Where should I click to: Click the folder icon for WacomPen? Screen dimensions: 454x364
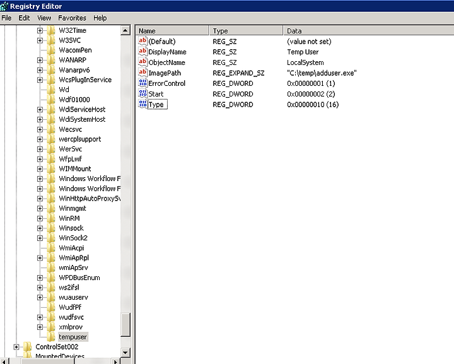tap(51, 50)
